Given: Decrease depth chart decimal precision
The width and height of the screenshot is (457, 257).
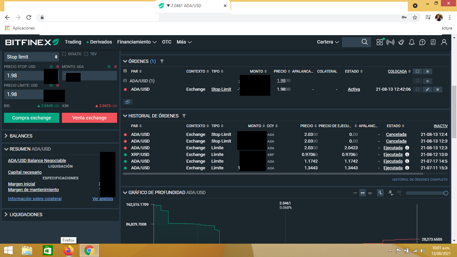Looking at the screenshot, I should point(390,193).
